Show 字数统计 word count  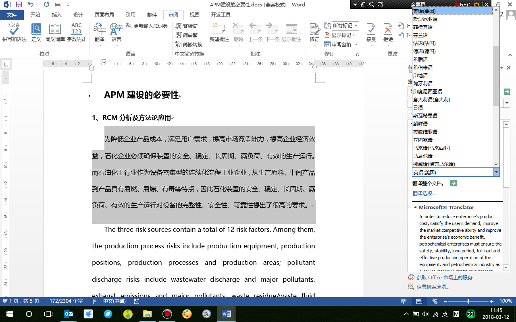(x=77, y=33)
